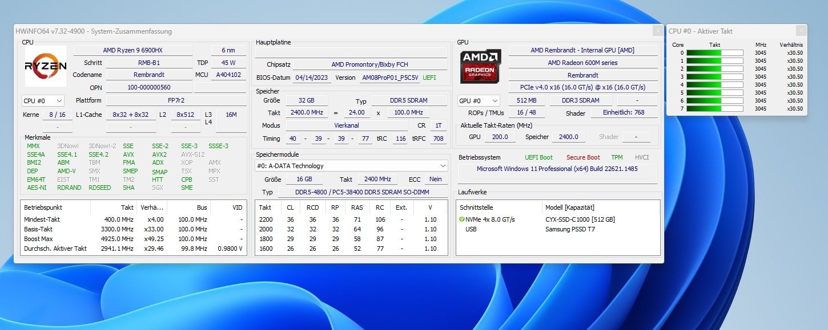Click the AMD Radeon 600M series field
828x330 pixels.
[582, 63]
